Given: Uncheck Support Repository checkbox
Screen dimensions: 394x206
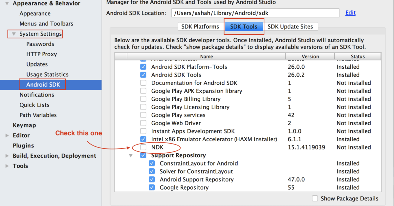Looking at the screenshot, I should point(143,155).
